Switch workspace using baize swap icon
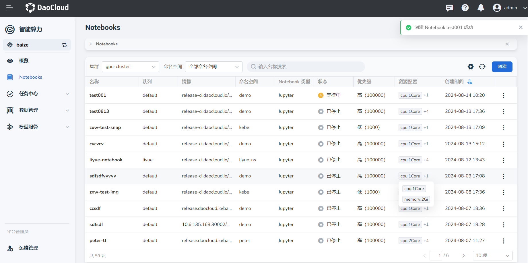 64,45
